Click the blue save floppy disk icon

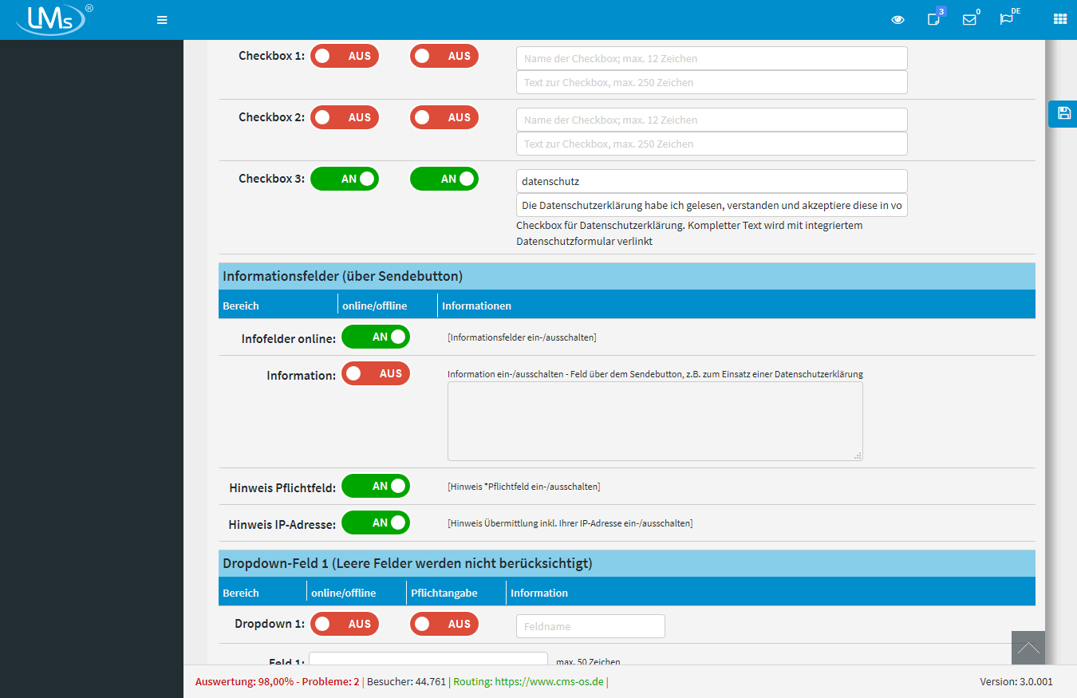coord(1063,113)
